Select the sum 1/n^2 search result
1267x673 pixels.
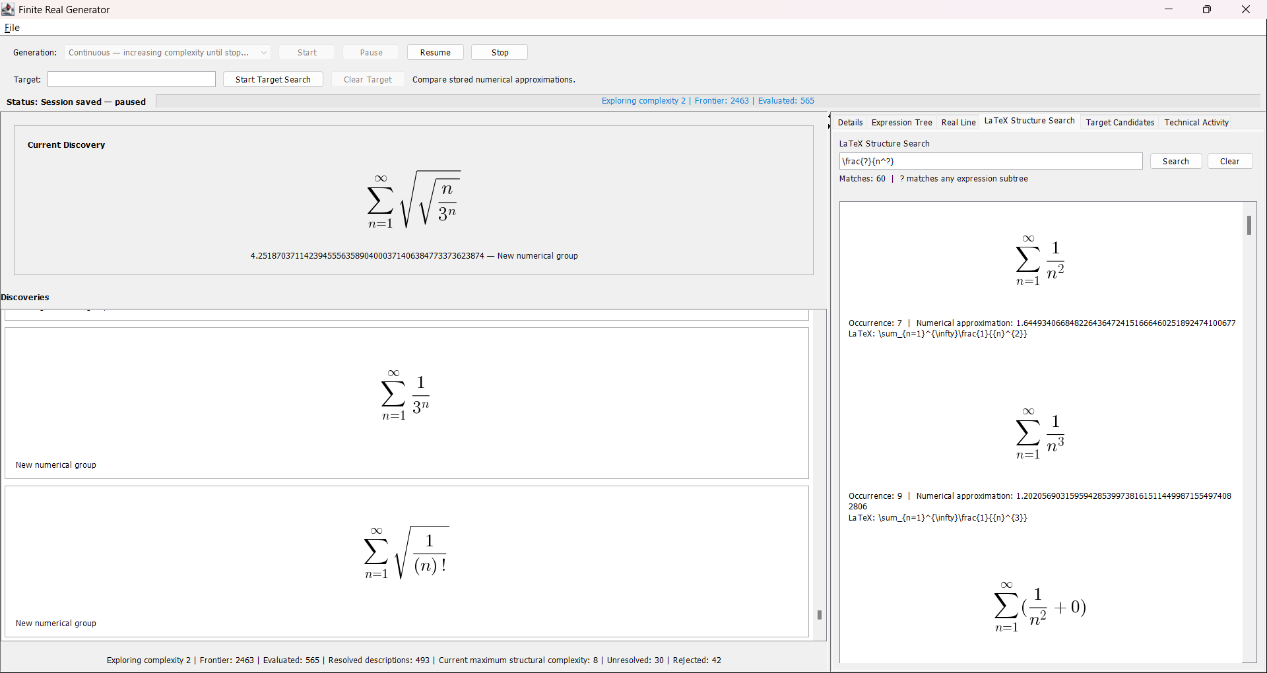point(1040,261)
